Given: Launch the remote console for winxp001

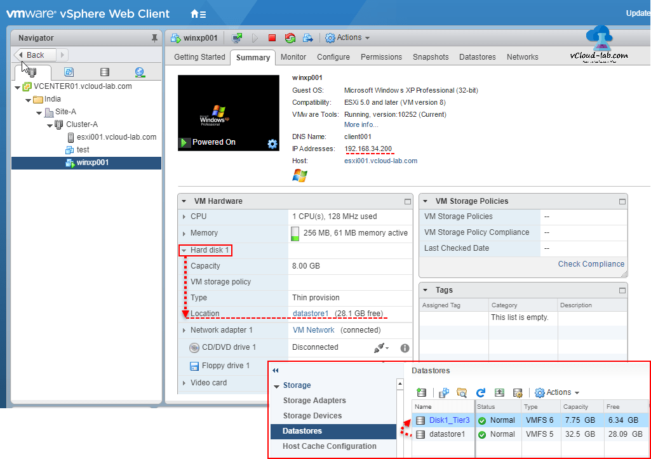Looking at the screenshot, I should click(x=237, y=37).
